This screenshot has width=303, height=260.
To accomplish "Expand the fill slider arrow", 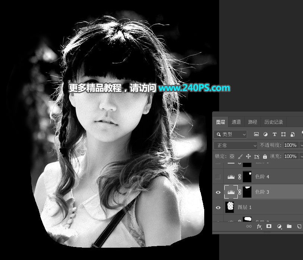I will tap(301, 156).
